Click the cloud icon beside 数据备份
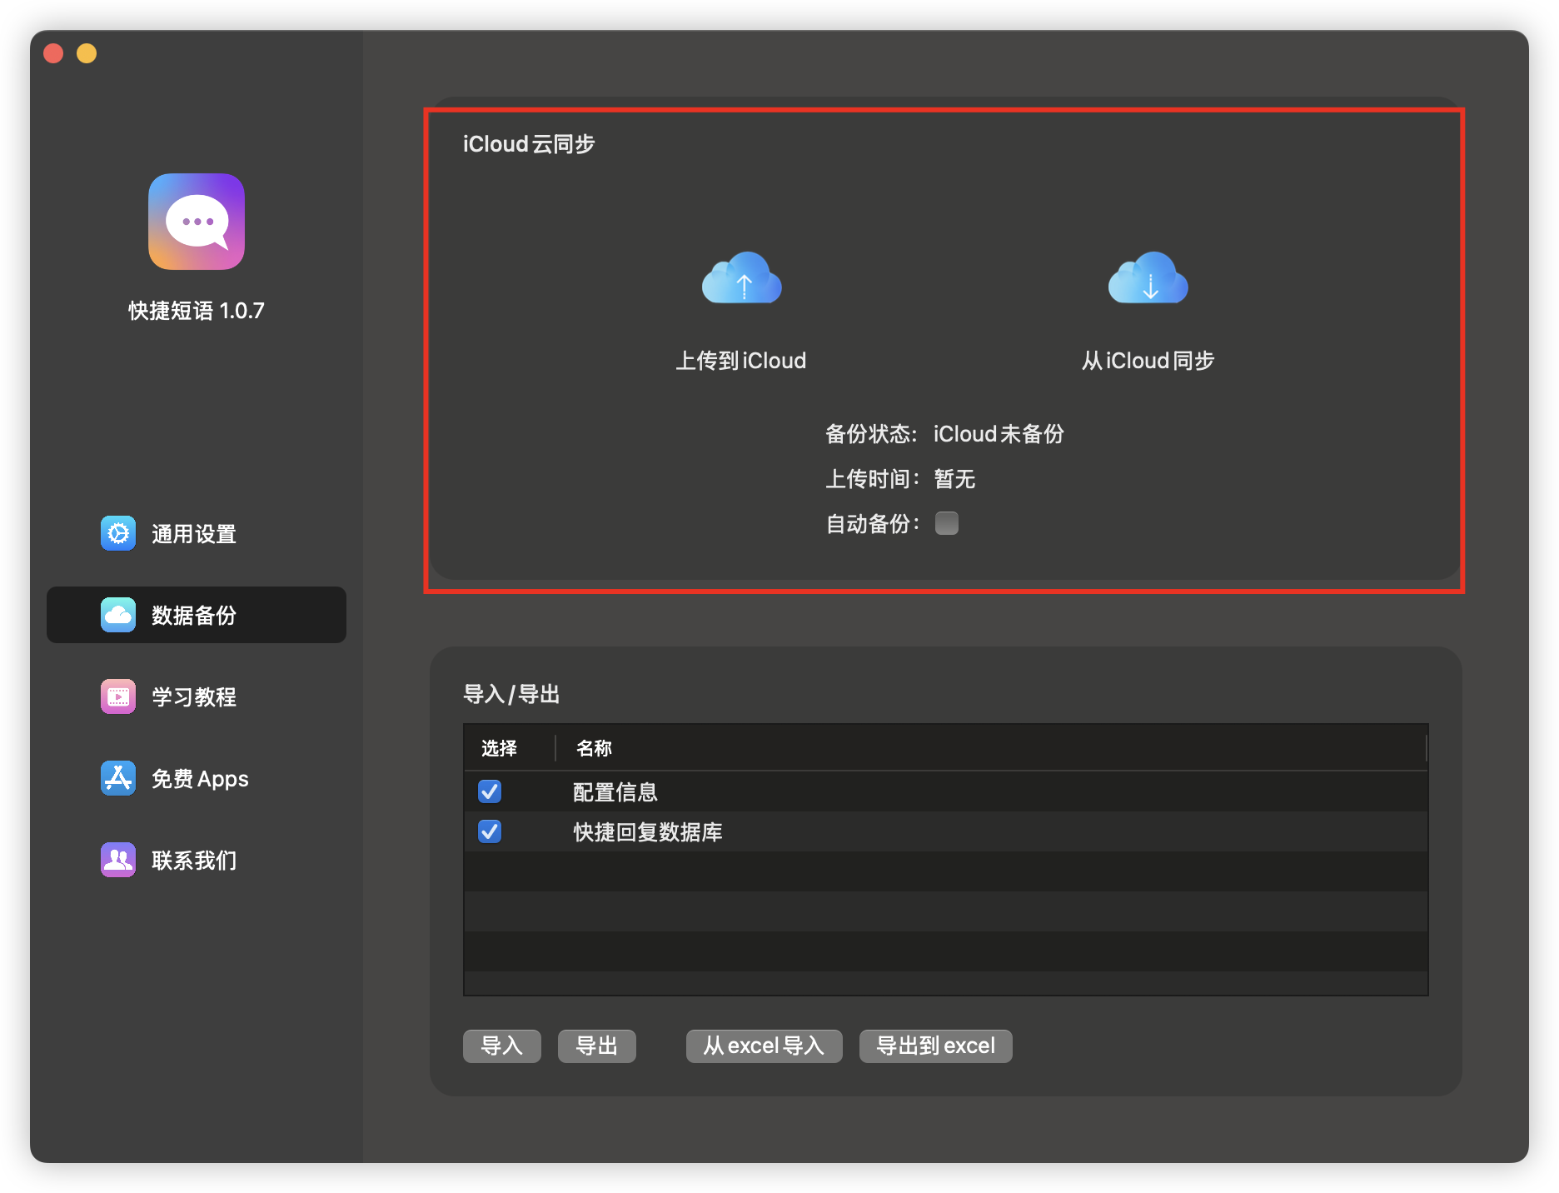Image resolution: width=1559 pixels, height=1193 pixels. (118, 615)
